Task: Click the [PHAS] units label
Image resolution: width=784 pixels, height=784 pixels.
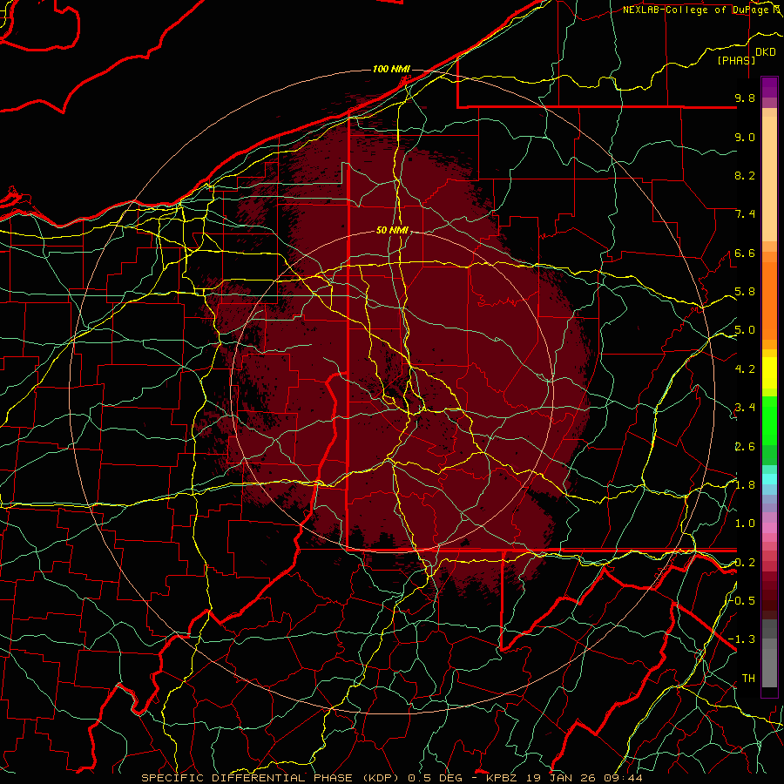Action: pos(736,60)
